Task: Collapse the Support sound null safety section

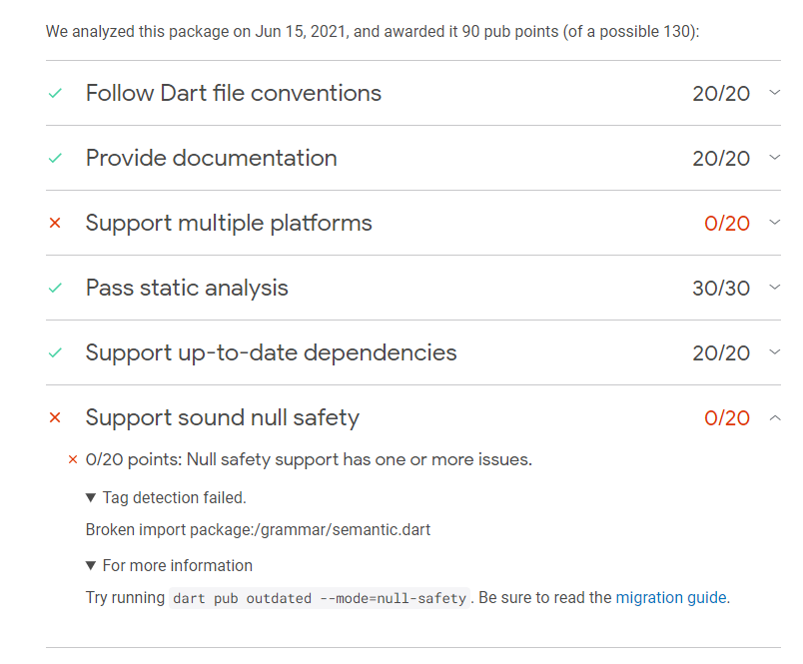Action: click(775, 417)
